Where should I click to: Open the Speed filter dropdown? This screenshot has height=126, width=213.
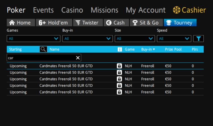[x=174, y=39]
